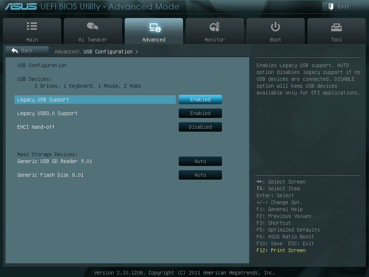Go to the Boot tab label
Viewport: 369px width, 277px height.
[275, 40]
